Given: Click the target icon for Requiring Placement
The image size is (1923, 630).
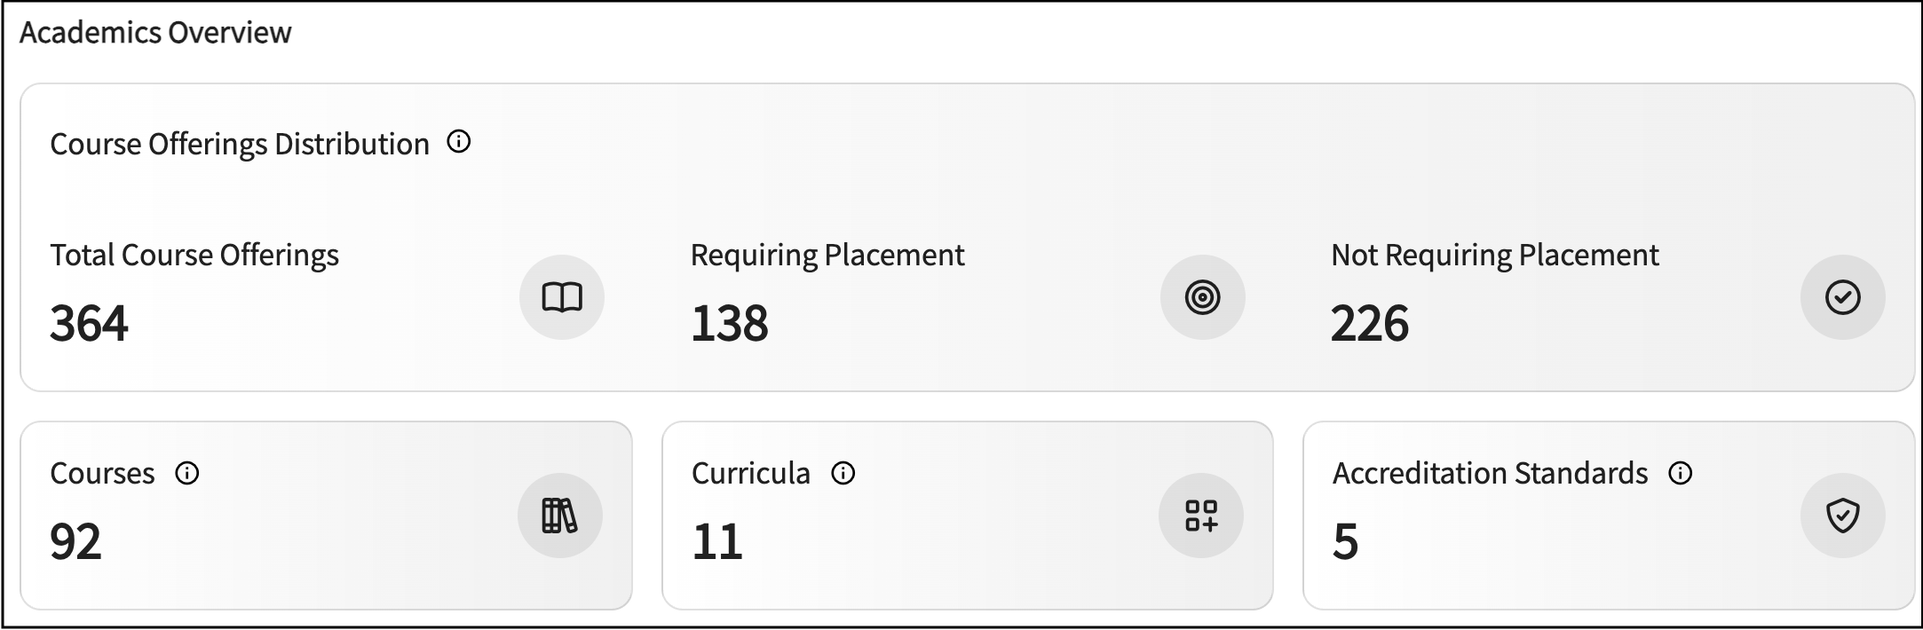Looking at the screenshot, I should pos(1202,297).
